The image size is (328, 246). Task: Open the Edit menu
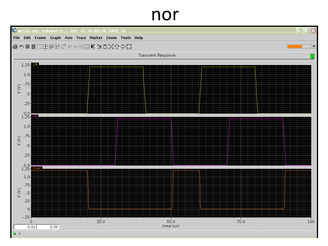[27, 38]
